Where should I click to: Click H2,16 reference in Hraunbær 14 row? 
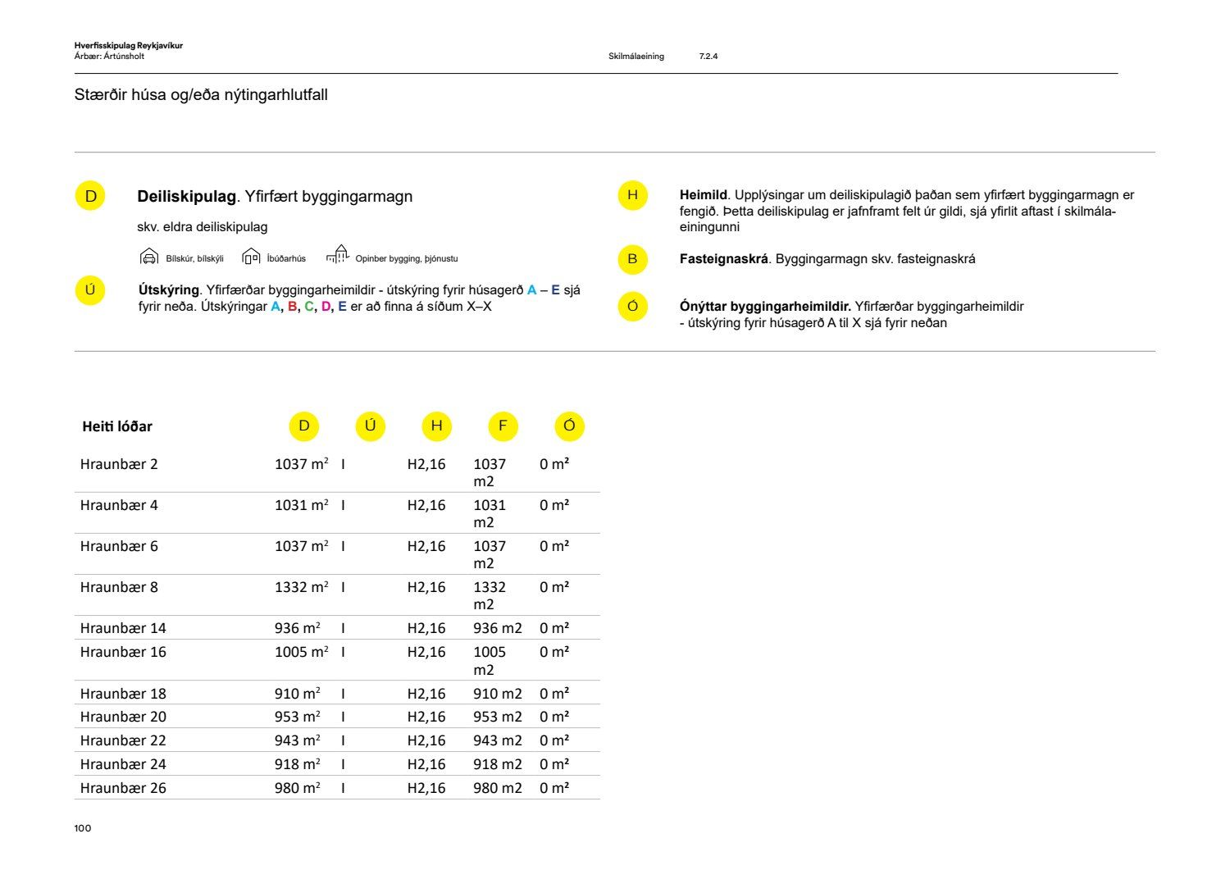[x=426, y=628]
